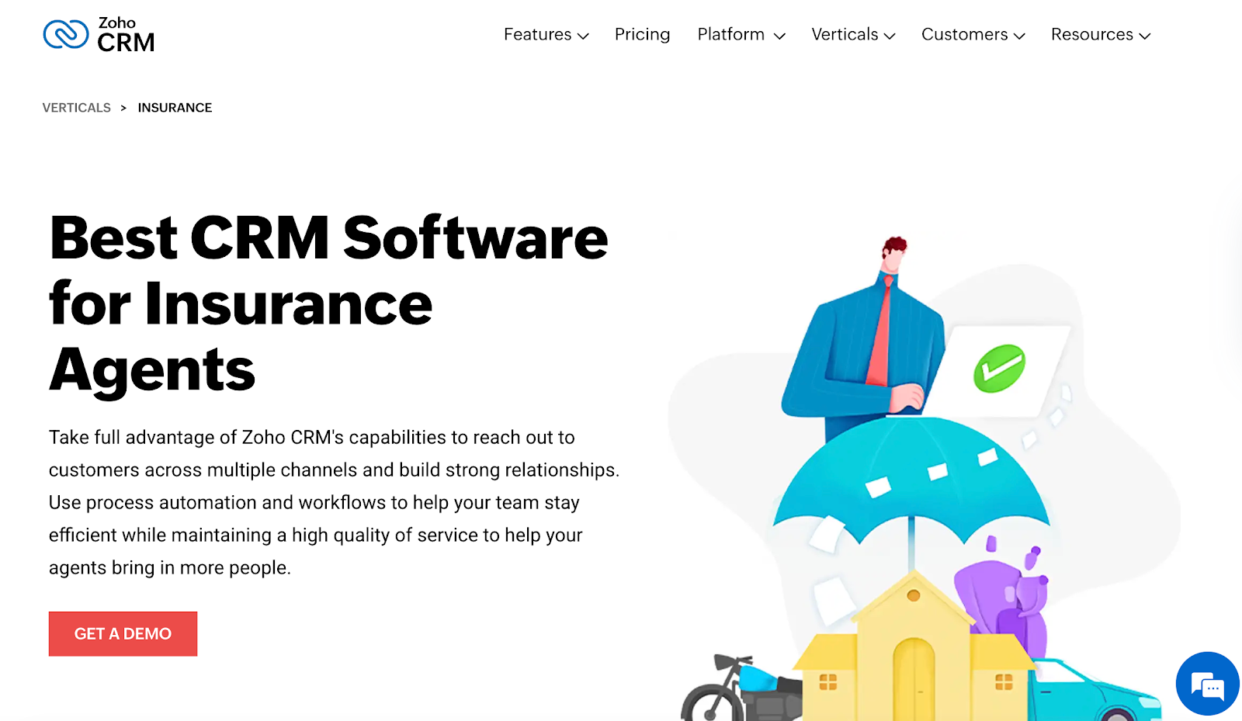Select Pricing in the navigation bar
Image resolution: width=1242 pixels, height=721 pixels.
(x=642, y=34)
